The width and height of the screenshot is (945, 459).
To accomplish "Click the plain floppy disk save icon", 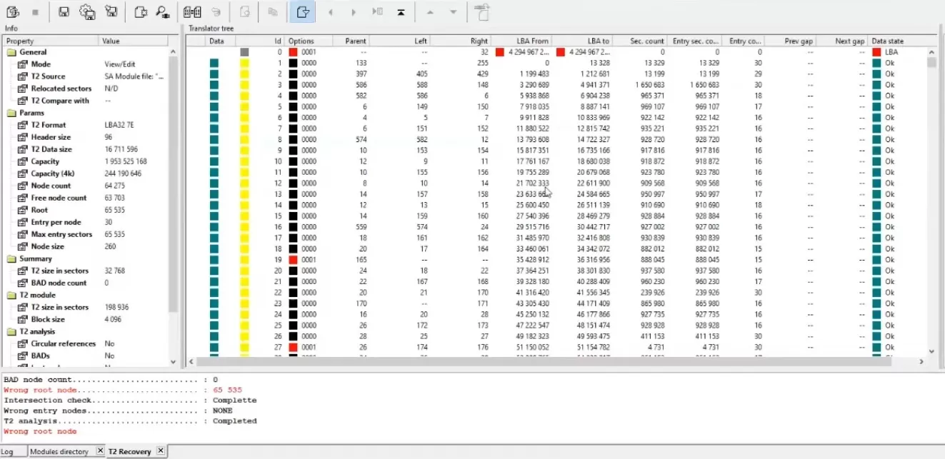I will coord(64,11).
